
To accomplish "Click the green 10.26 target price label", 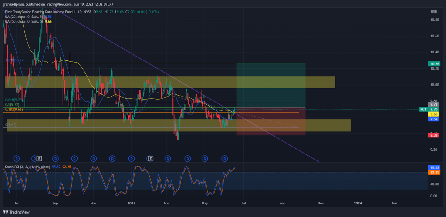I will pyautogui.click(x=433, y=64).
